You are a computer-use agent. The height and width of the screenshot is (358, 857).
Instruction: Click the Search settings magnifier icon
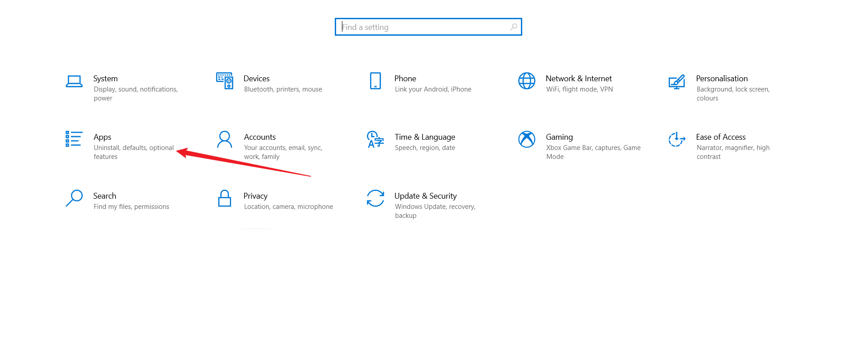coord(74,198)
